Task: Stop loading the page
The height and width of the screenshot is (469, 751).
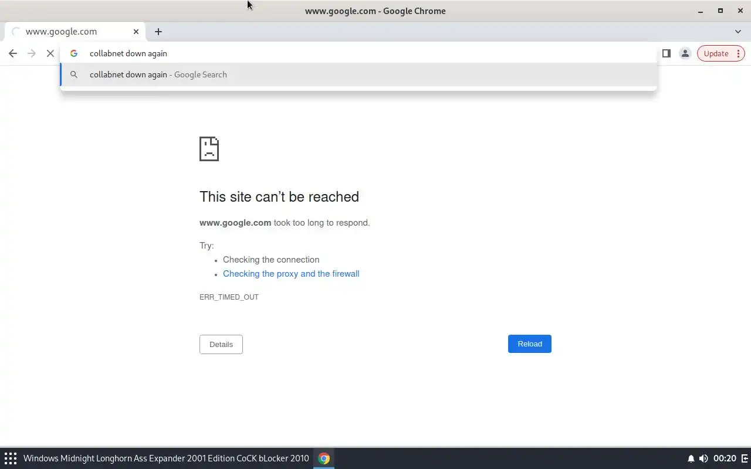Action: click(50, 53)
